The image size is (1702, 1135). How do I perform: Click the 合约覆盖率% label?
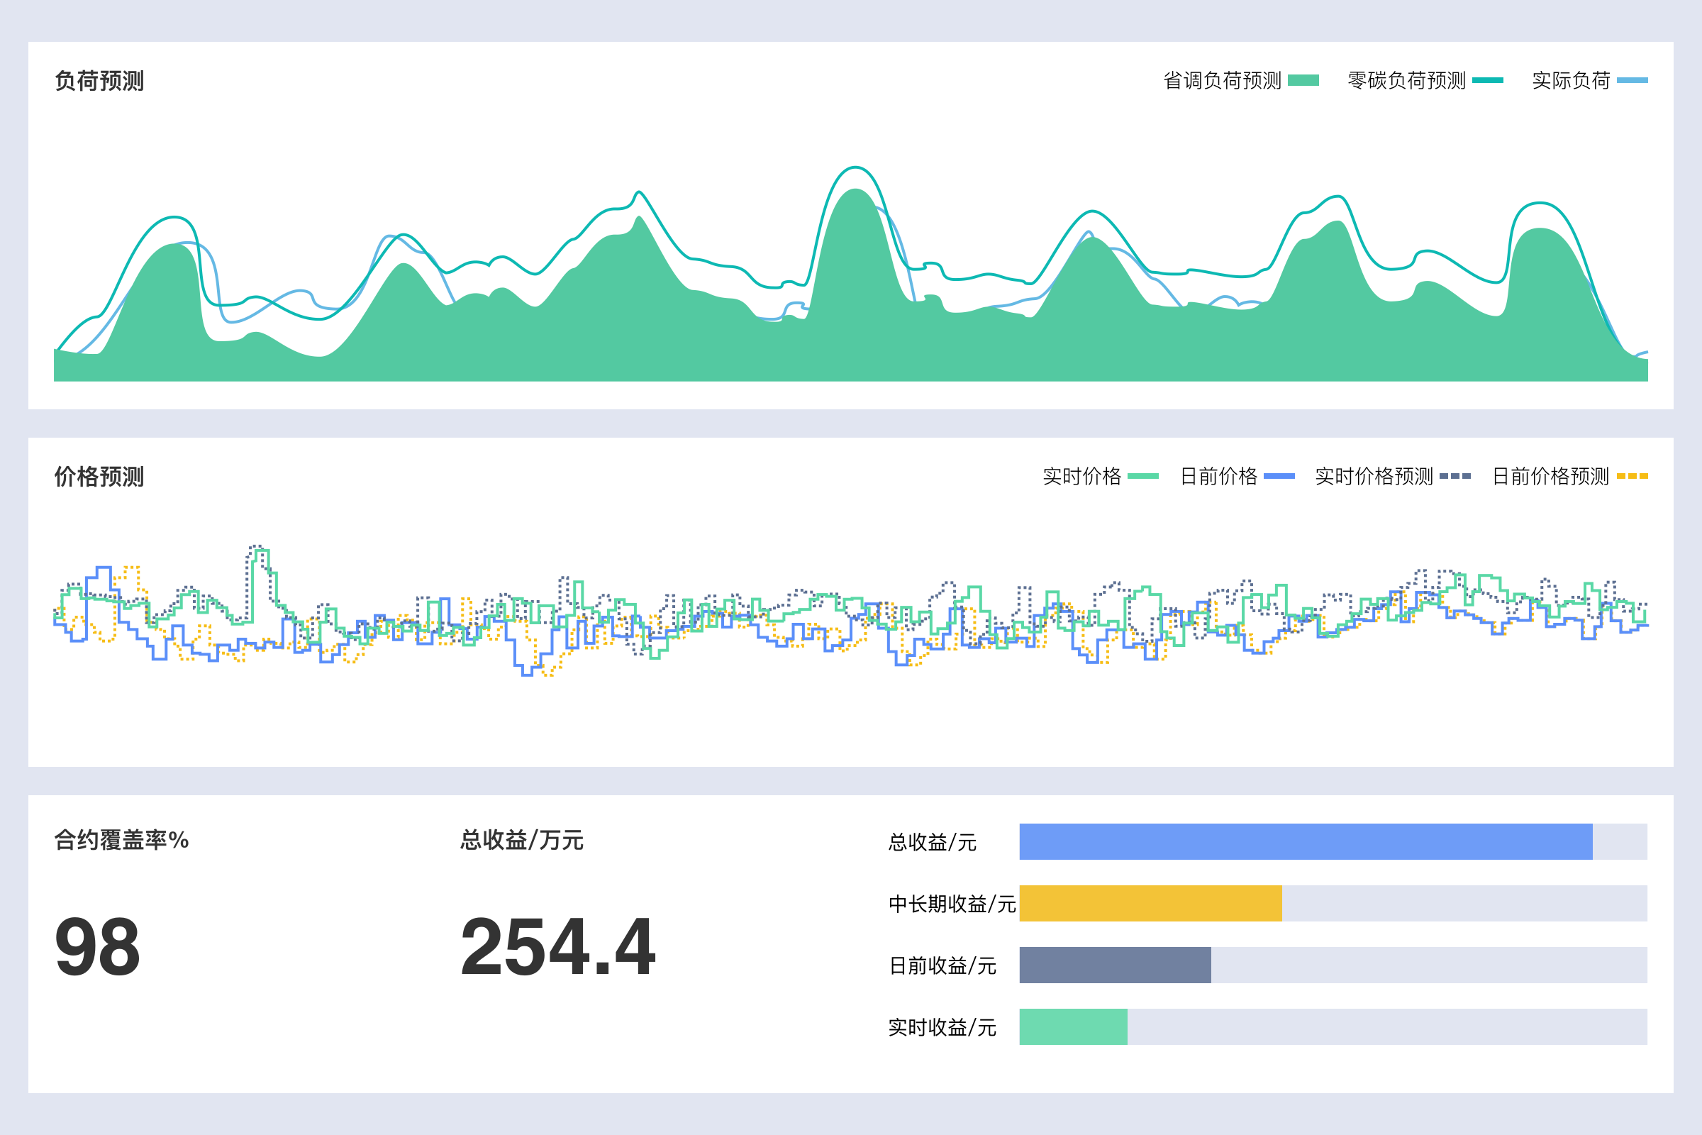(x=121, y=841)
